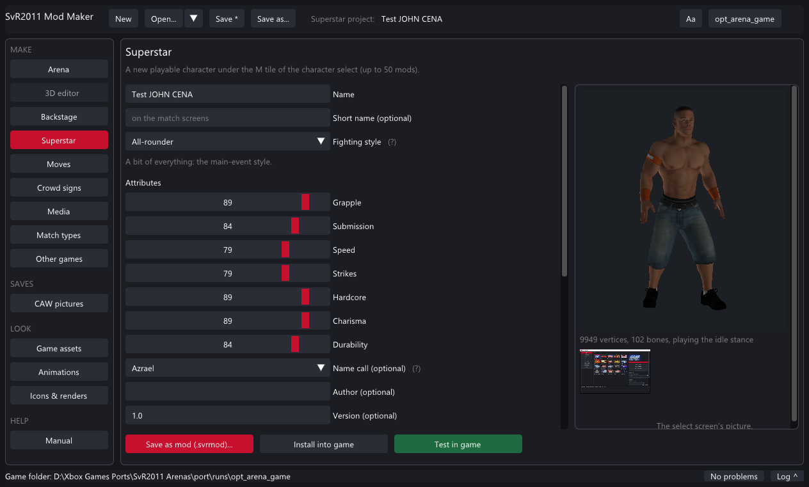809x487 pixels.
Task: Save the current superstar project
Action: [227, 19]
